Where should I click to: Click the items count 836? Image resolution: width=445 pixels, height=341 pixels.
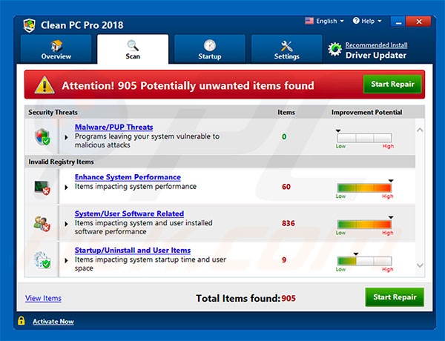tap(289, 223)
